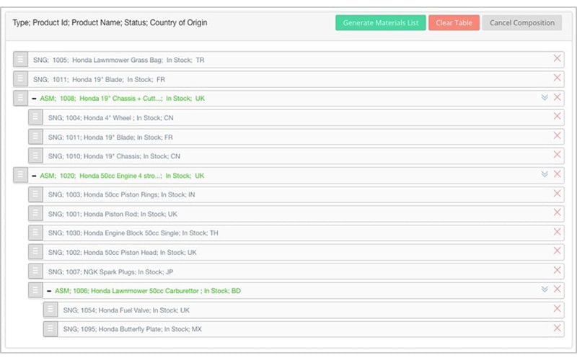The width and height of the screenshot is (577, 360).
Task: Click drag handle of 1030 Engine Block row
Action: tap(35, 233)
